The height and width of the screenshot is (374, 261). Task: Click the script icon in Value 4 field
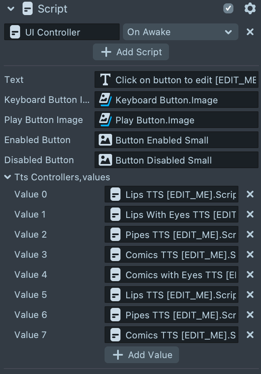coord(115,275)
